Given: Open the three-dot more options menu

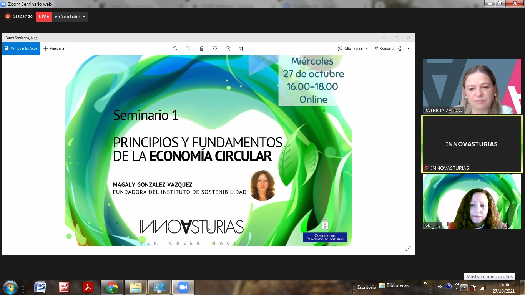Looking at the screenshot, I should click(x=409, y=48).
